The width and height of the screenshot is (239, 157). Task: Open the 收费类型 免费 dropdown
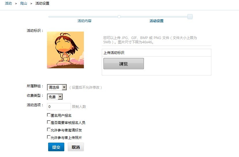(x=55, y=97)
